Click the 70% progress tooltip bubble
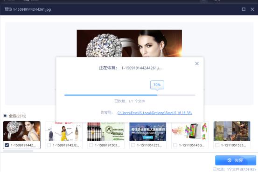 click(x=157, y=85)
